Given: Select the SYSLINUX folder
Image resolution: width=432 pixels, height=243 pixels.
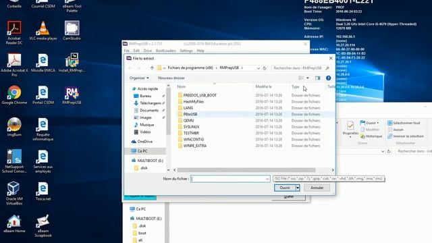Looking at the screenshot, I should [x=191, y=127].
